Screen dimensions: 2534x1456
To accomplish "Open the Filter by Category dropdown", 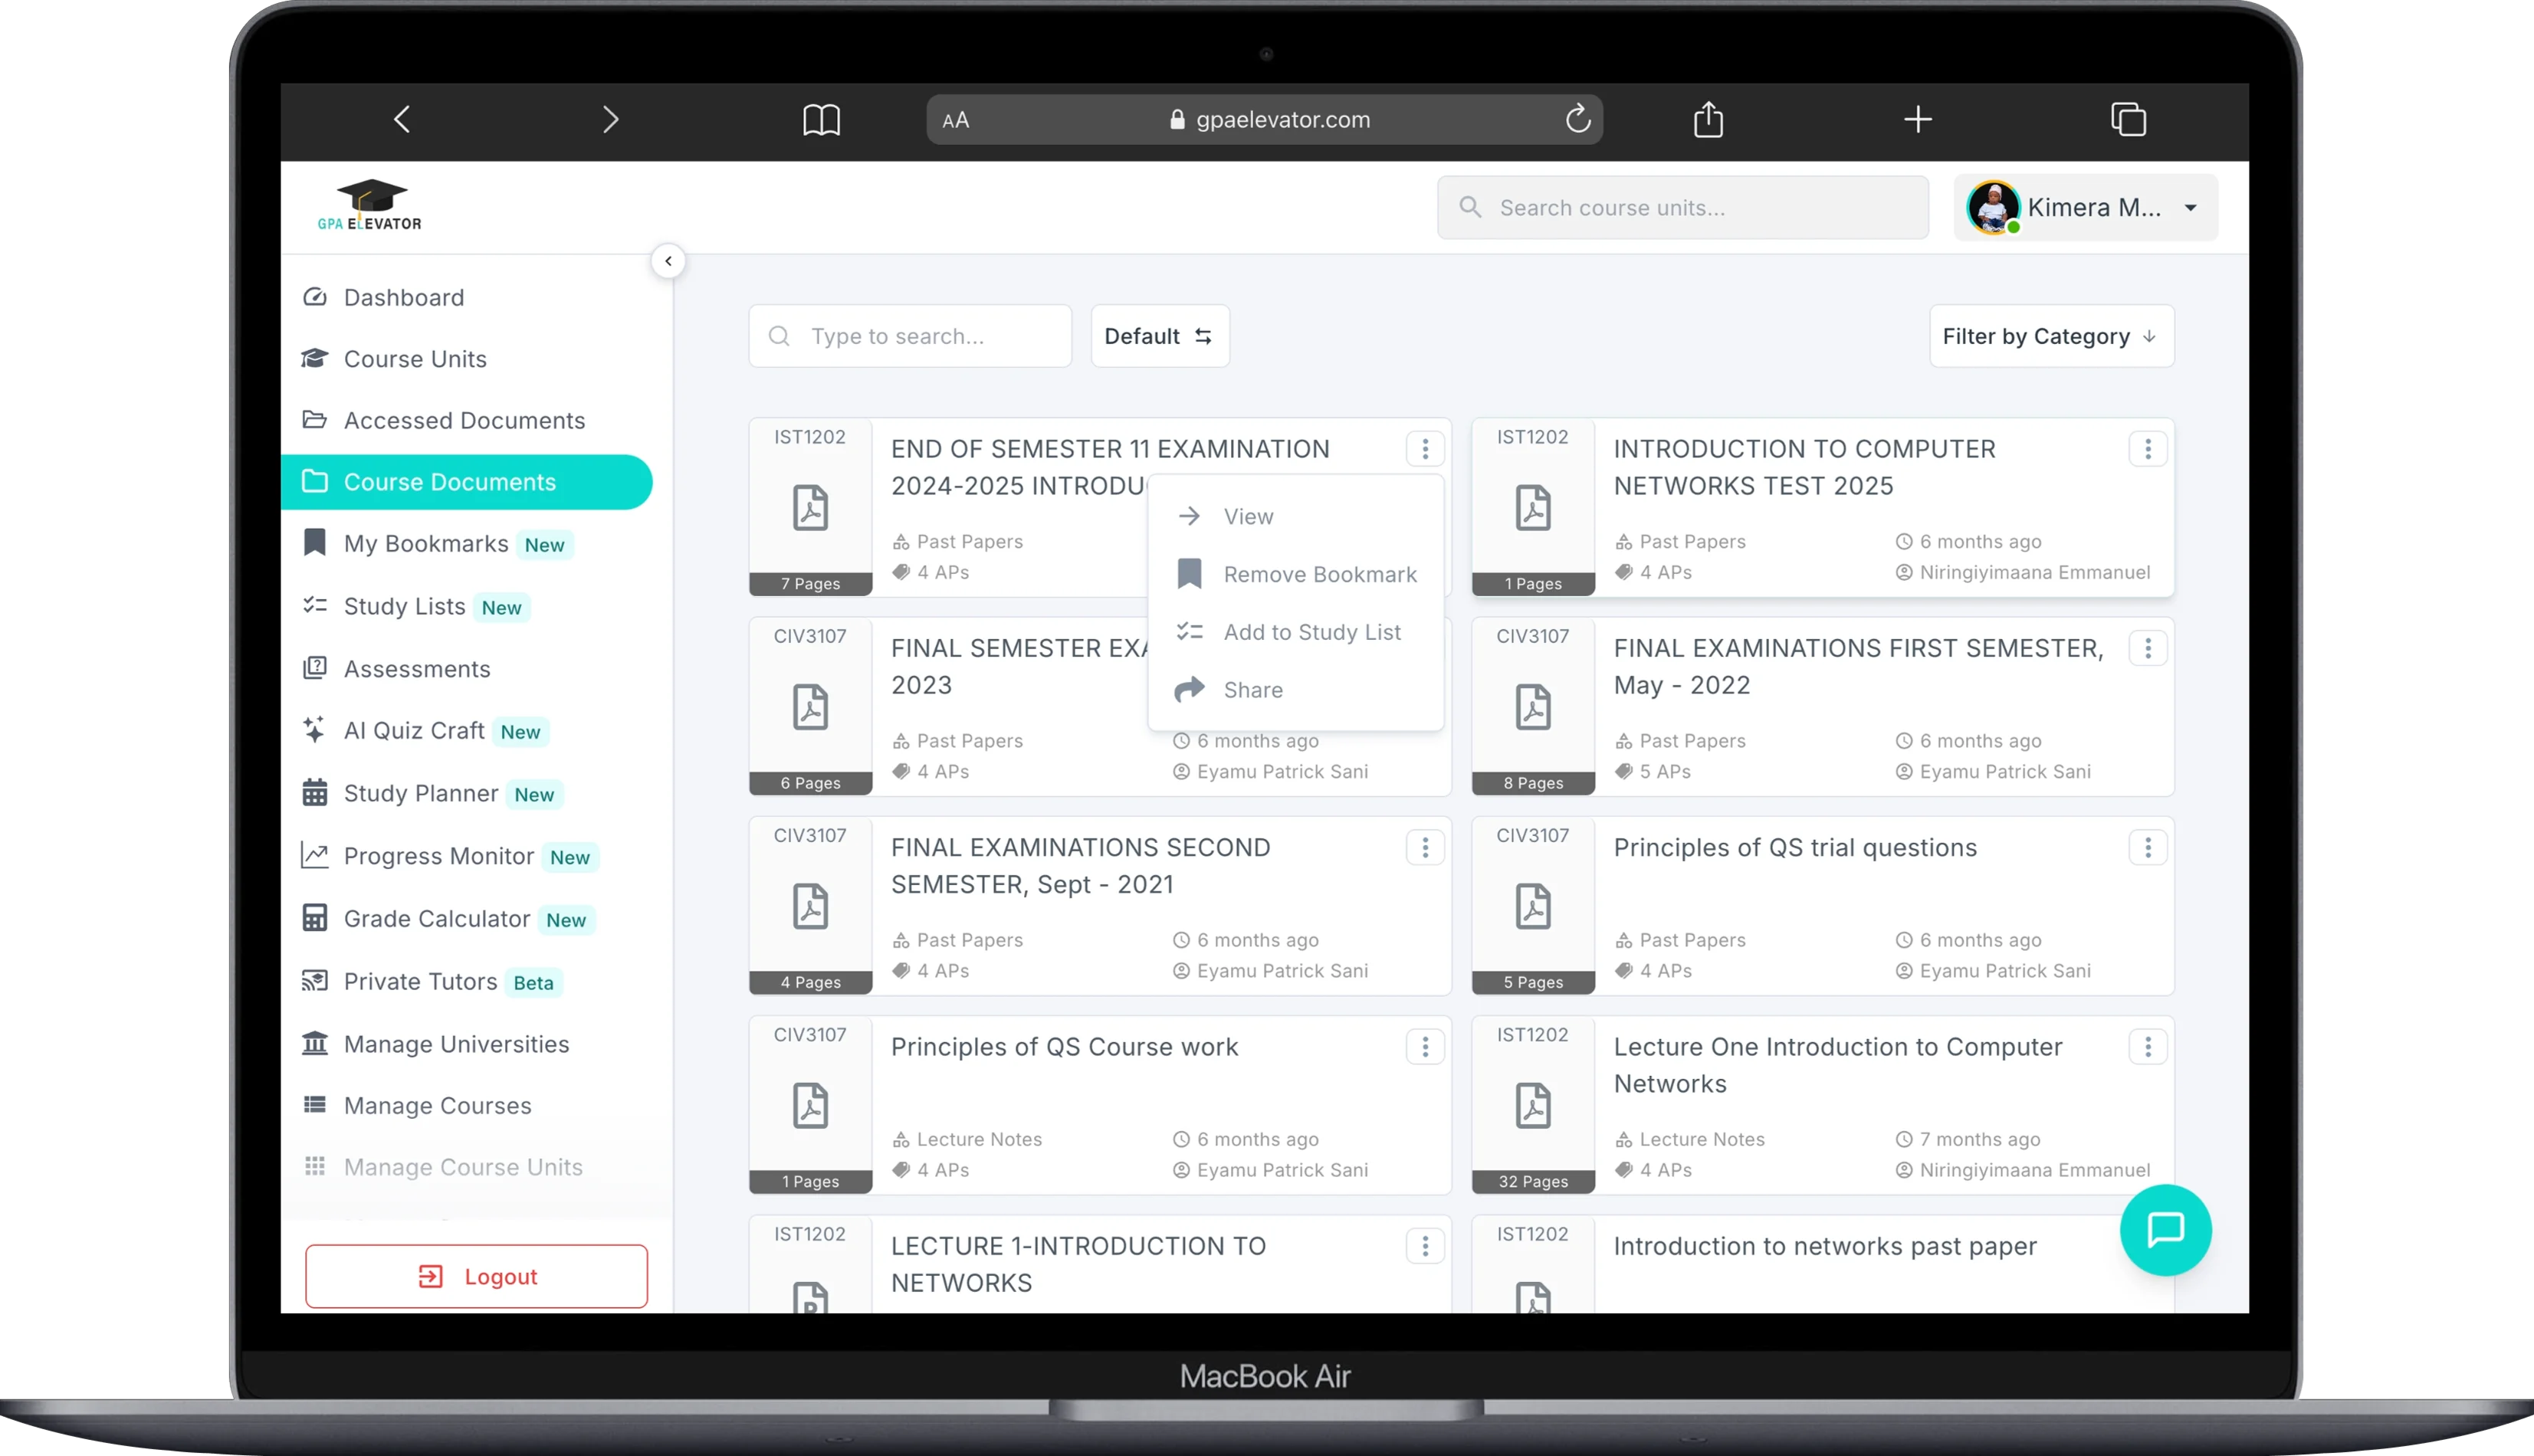I will pyautogui.click(x=2051, y=336).
